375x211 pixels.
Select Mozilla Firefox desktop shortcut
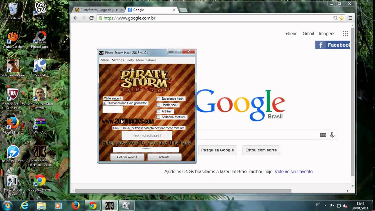[13, 125]
